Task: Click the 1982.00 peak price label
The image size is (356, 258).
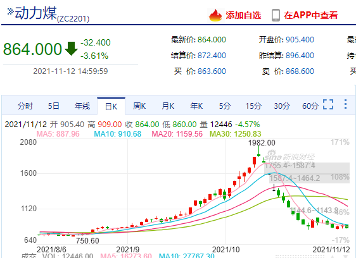Action: [x=262, y=143]
